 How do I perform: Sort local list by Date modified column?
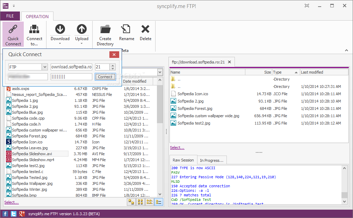click(x=138, y=81)
